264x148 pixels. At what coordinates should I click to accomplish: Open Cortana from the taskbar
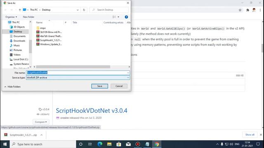[81, 144]
